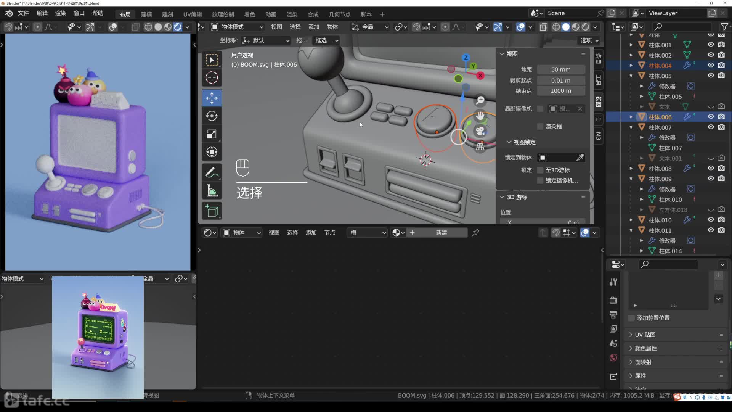
Task: Click the eyedropper next to 锁定到物体
Action: coord(580,158)
